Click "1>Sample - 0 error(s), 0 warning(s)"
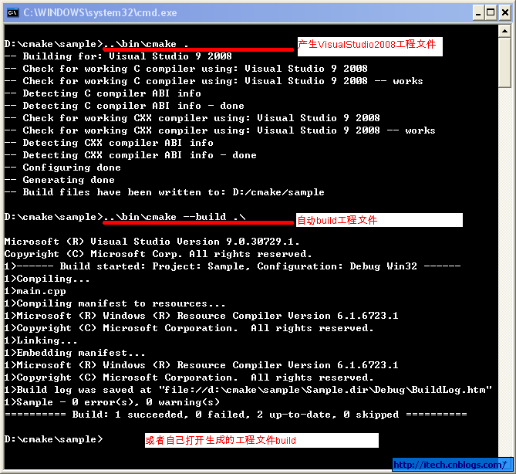Screen dimensions: 516x474 coord(112,402)
